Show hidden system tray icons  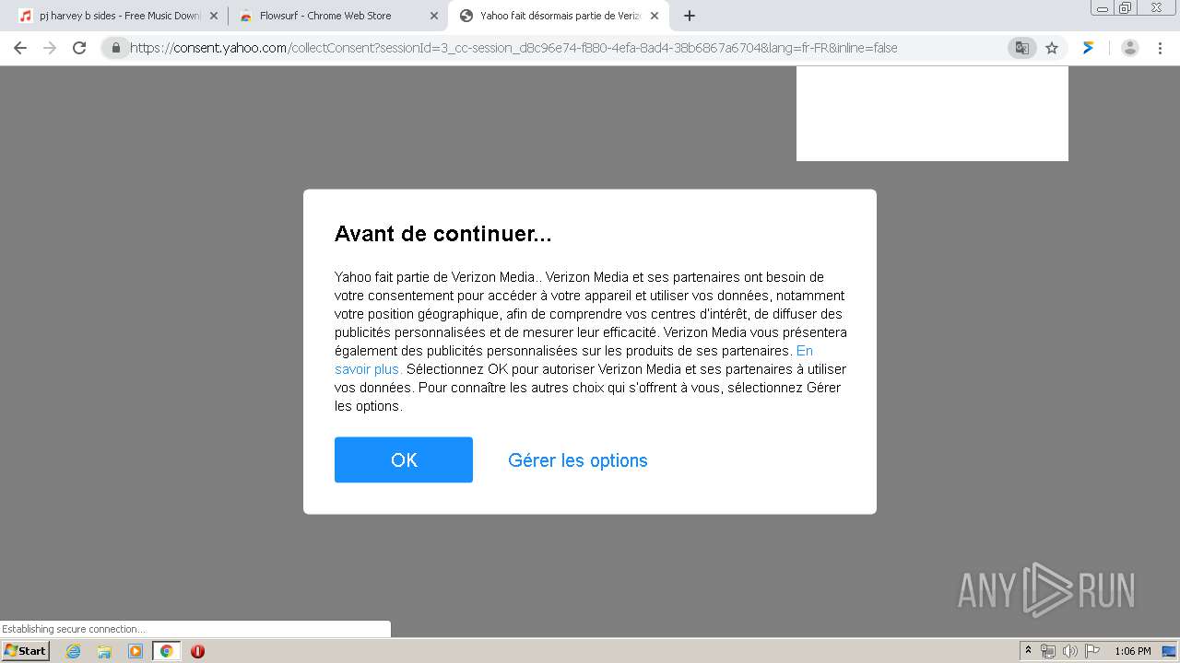pyautogui.click(x=1028, y=651)
